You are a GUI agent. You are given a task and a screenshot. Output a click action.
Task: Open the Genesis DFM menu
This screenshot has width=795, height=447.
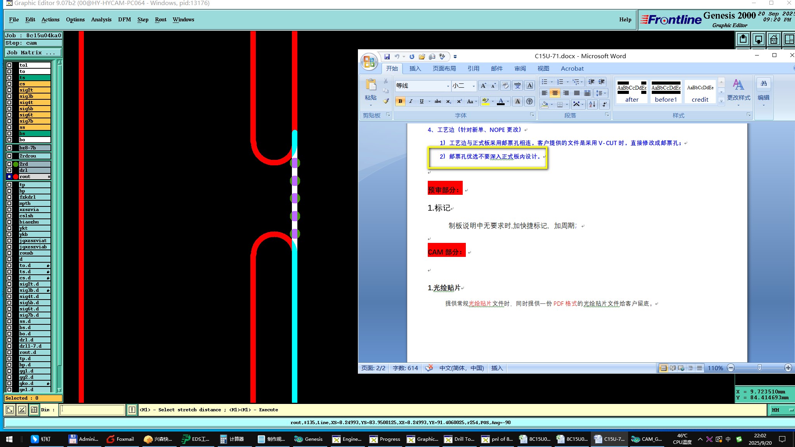click(x=124, y=19)
